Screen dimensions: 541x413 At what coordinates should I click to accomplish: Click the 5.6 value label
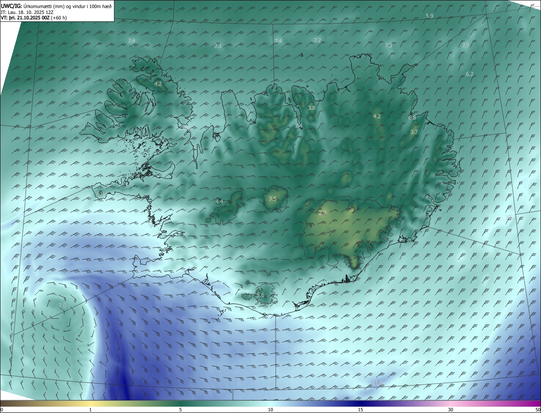tap(260, 295)
